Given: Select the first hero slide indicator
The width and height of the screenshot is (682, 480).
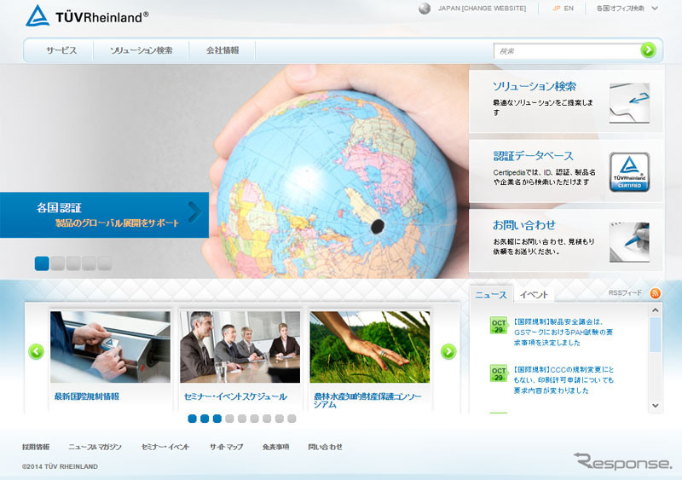Looking at the screenshot, I should 42,263.
